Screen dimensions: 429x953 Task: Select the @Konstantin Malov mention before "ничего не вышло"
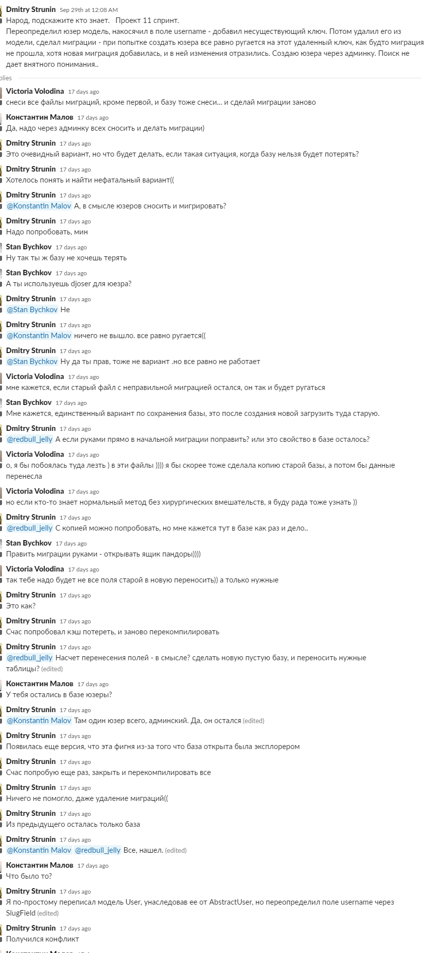(39, 336)
